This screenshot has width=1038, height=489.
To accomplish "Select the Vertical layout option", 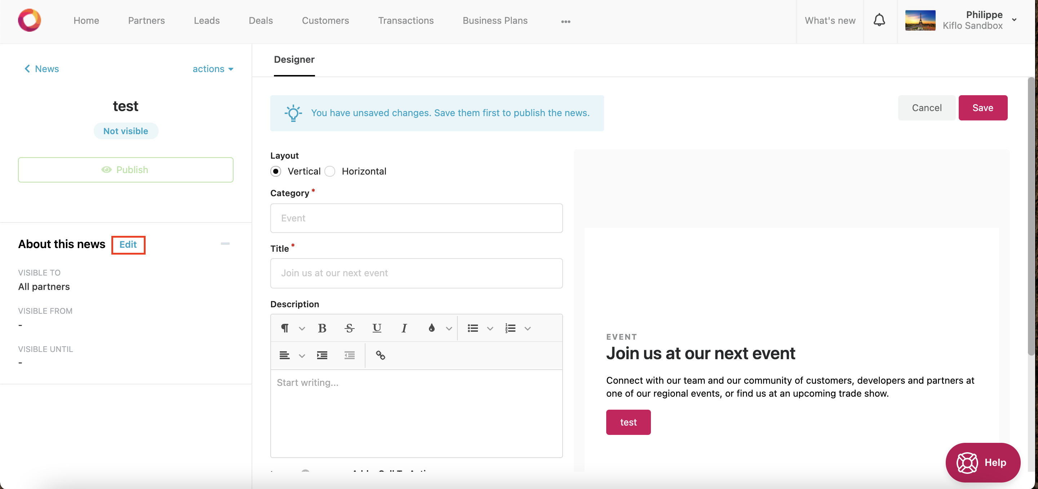I will (x=276, y=171).
